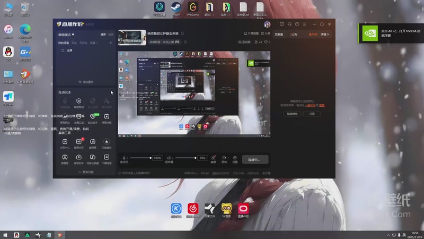
Task: Expand the record options dropdown arrow
Action: [x=228, y=158]
